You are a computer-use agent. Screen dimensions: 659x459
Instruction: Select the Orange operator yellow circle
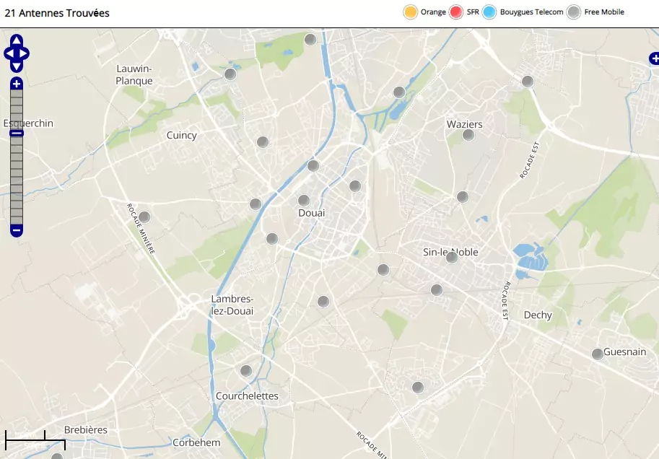[411, 12]
